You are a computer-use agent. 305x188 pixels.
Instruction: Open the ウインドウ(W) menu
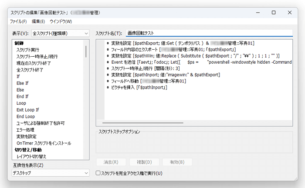pos(61,21)
